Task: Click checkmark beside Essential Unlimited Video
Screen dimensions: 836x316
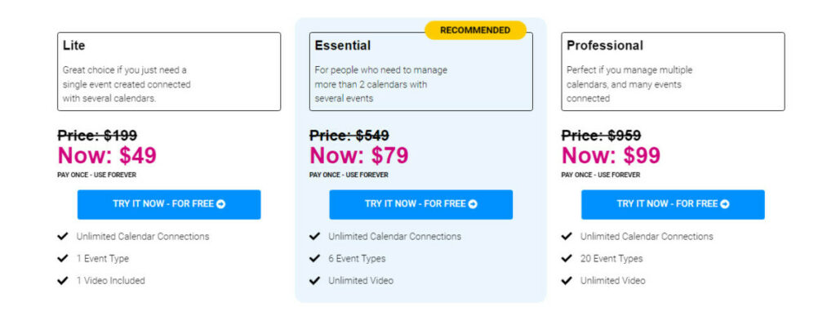Action: point(314,280)
